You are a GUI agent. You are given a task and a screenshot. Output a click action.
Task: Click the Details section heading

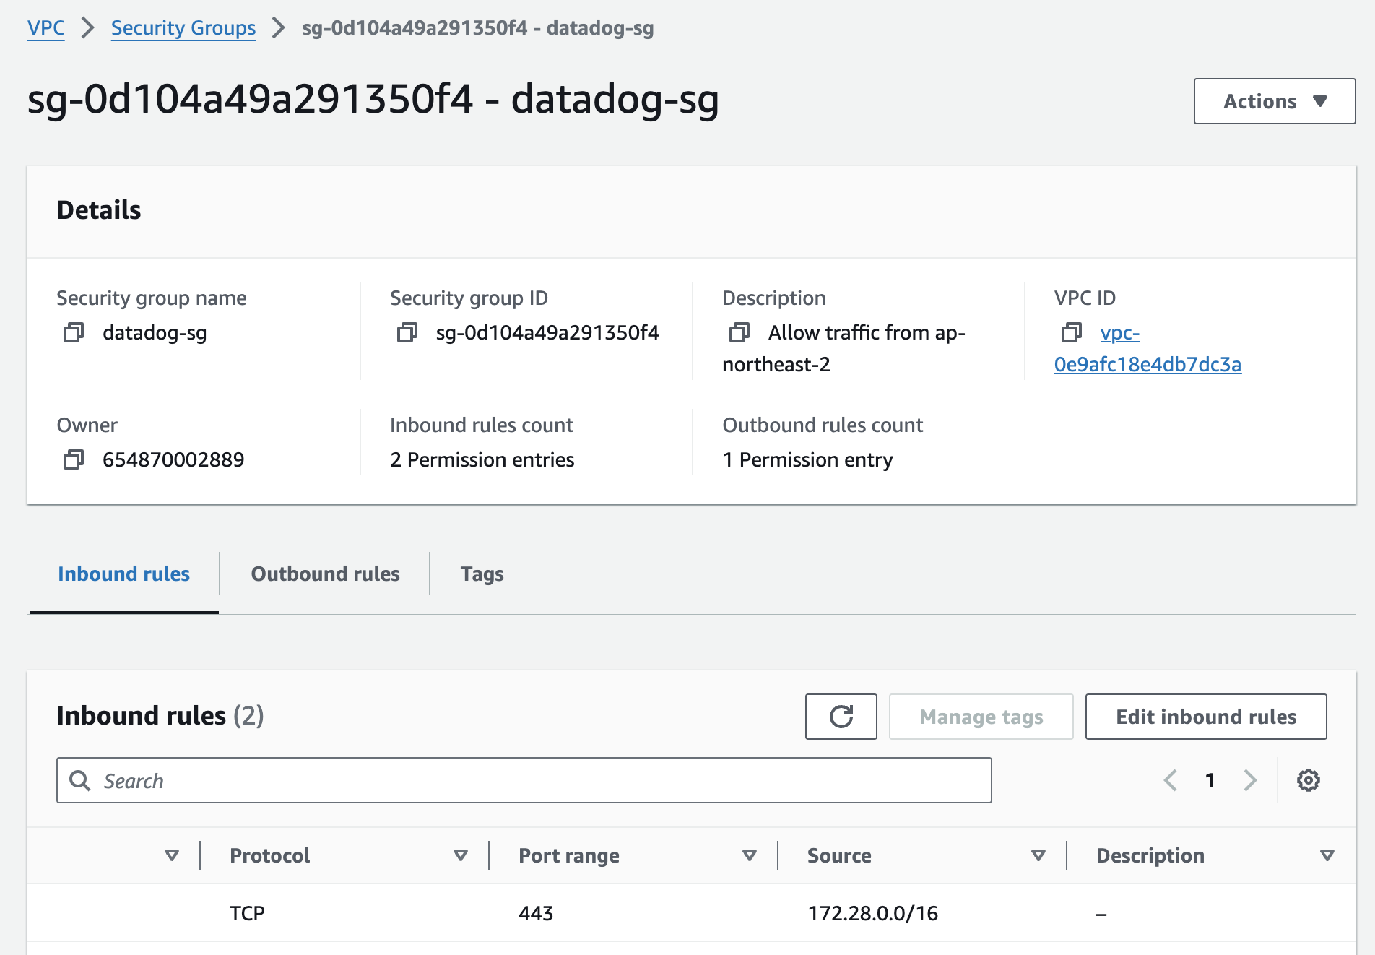click(x=99, y=210)
